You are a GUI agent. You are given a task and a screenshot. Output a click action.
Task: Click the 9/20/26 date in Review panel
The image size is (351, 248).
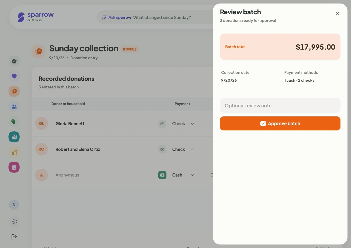pos(229,80)
